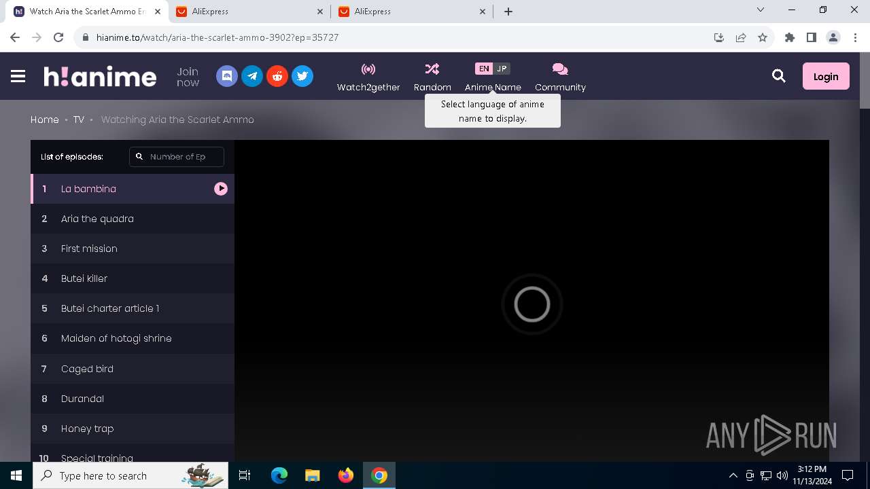
Task: Click the address bar URL
Action: tap(217, 37)
